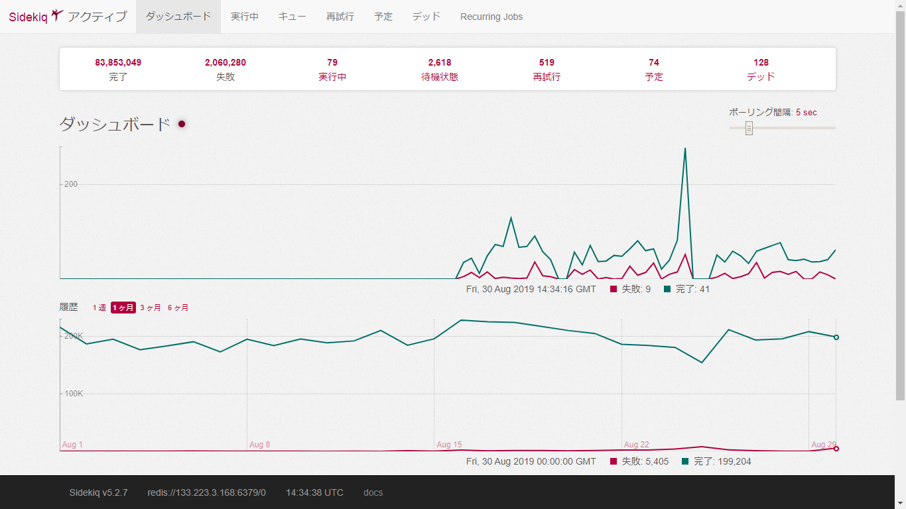Select the 1 週 history range
The image size is (906, 509).
[x=99, y=308]
